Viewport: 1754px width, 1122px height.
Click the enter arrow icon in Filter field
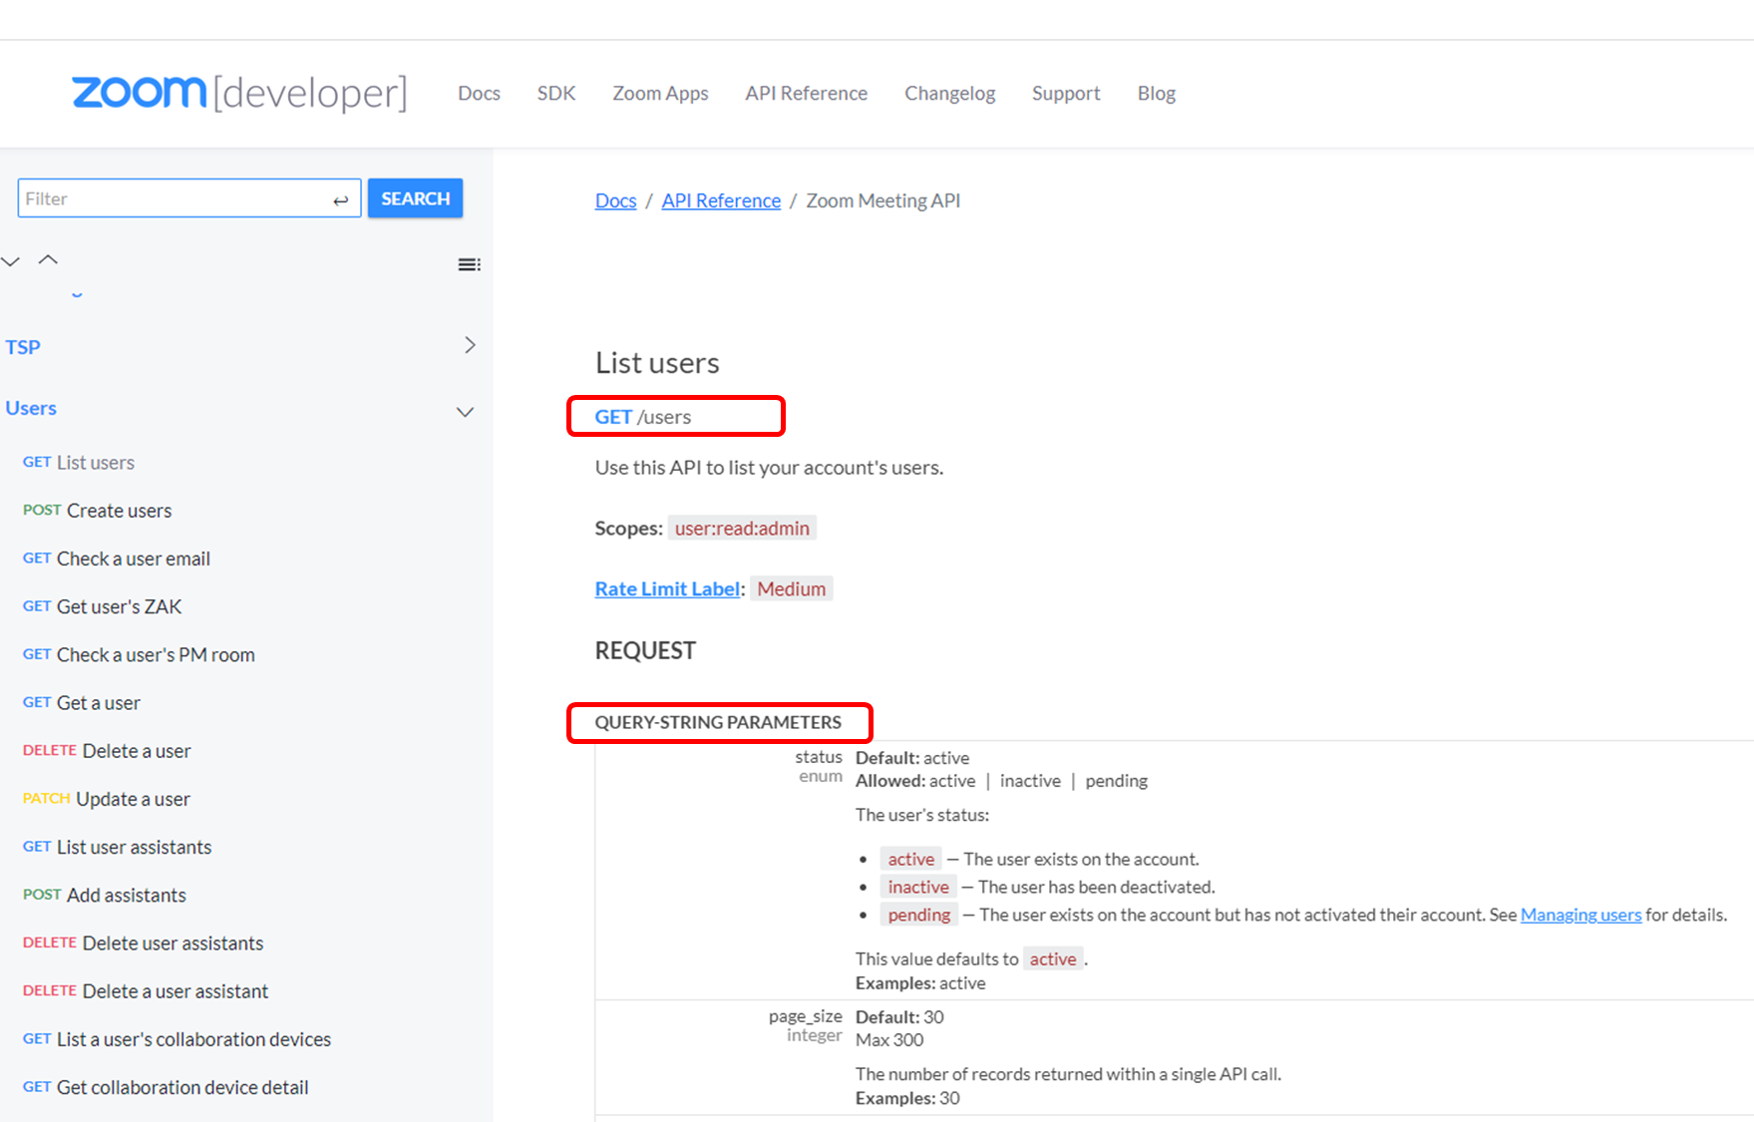coord(341,199)
